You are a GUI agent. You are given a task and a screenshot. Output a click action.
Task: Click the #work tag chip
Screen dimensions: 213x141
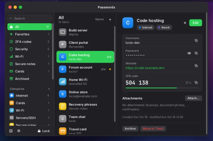(x=164, y=27)
